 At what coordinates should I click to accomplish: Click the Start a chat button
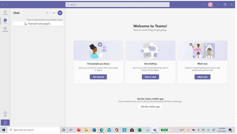click(150, 77)
